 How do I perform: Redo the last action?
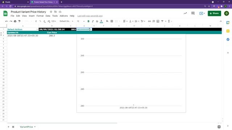(11, 21)
